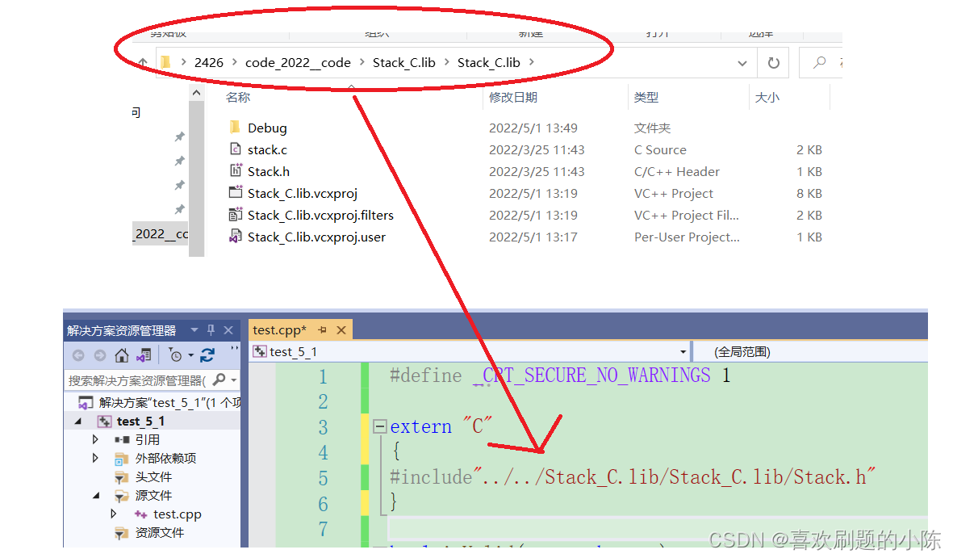Expand the test.cpp file node
Screen dimensions: 953x558
(114, 514)
